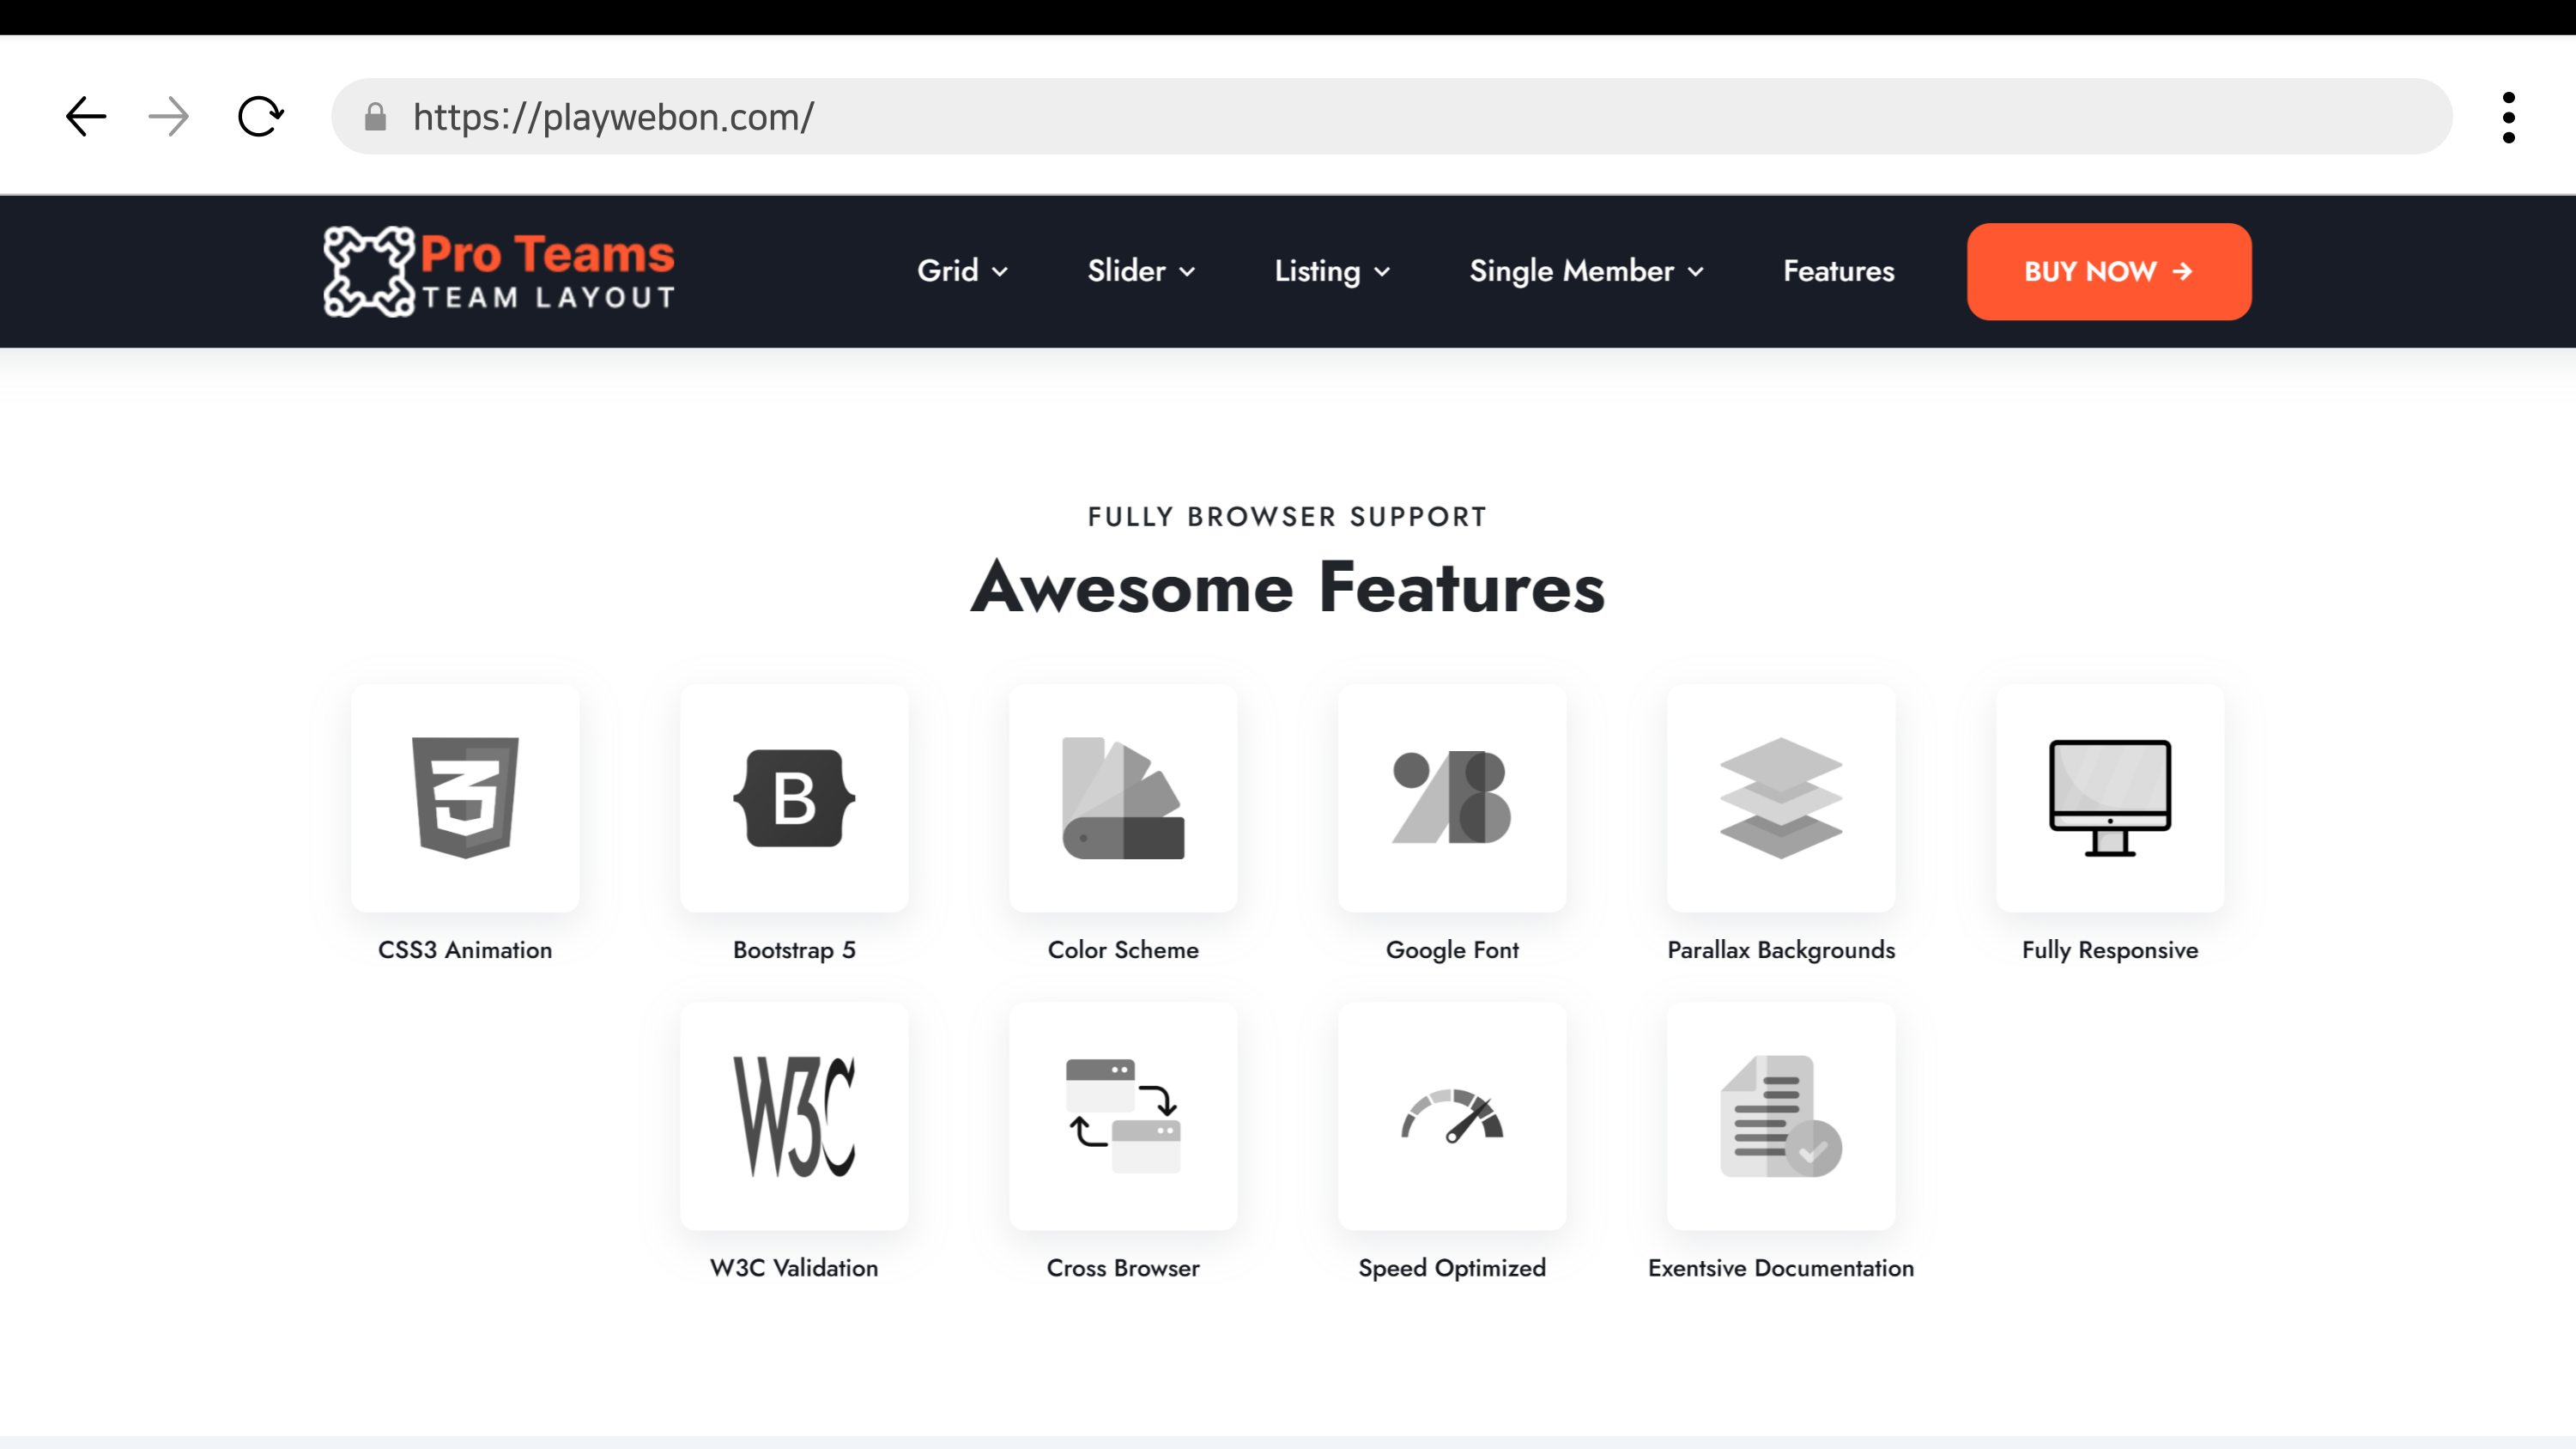Click the Speed Optimized gauge icon

coord(1452,1116)
